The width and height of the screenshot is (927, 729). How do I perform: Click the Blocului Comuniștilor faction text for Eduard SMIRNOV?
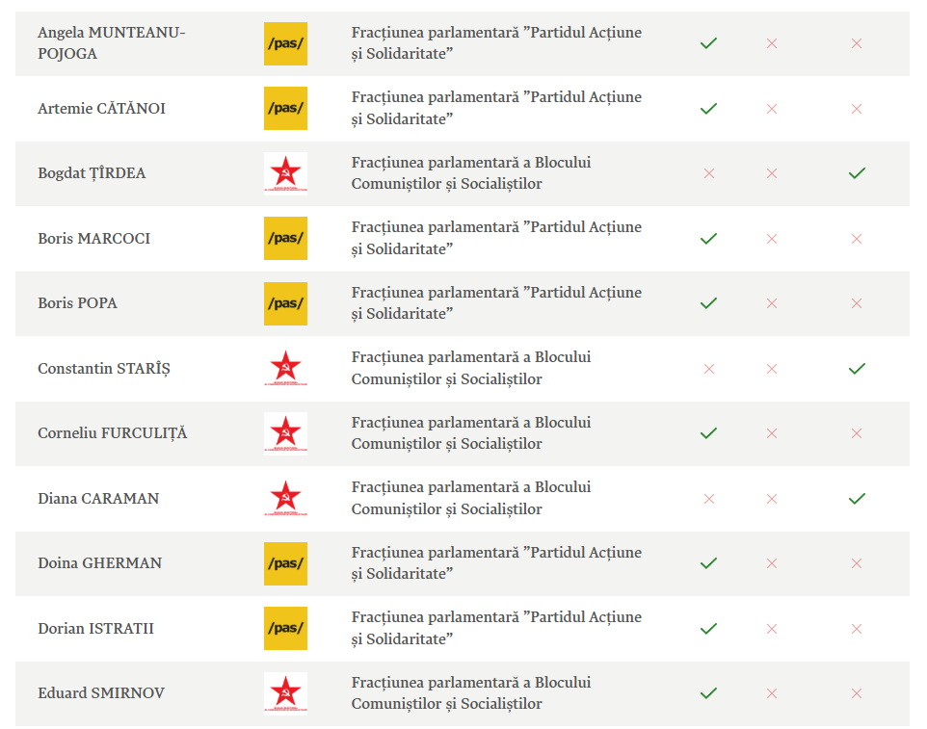point(470,693)
